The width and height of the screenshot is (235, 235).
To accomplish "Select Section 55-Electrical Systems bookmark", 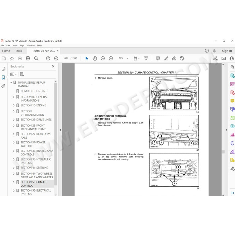I will click(x=36, y=192).
